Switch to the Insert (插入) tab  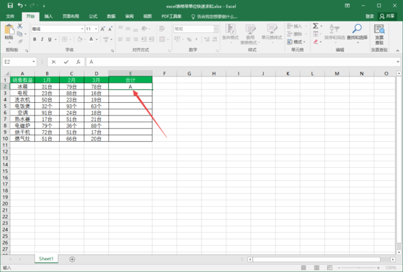point(50,15)
